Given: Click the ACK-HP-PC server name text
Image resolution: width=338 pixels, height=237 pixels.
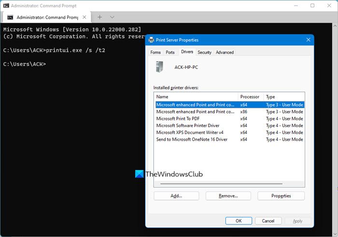Looking at the screenshot, I should click(x=186, y=67).
